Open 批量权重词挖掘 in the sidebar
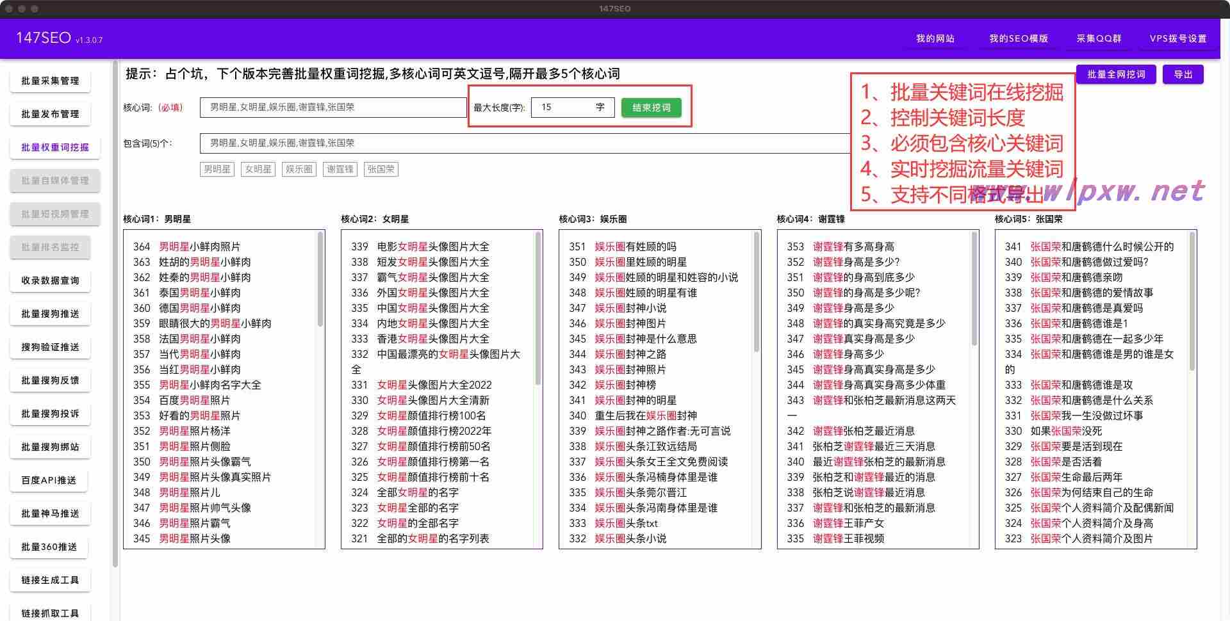This screenshot has width=1230, height=621. pyautogui.click(x=55, y=147)
